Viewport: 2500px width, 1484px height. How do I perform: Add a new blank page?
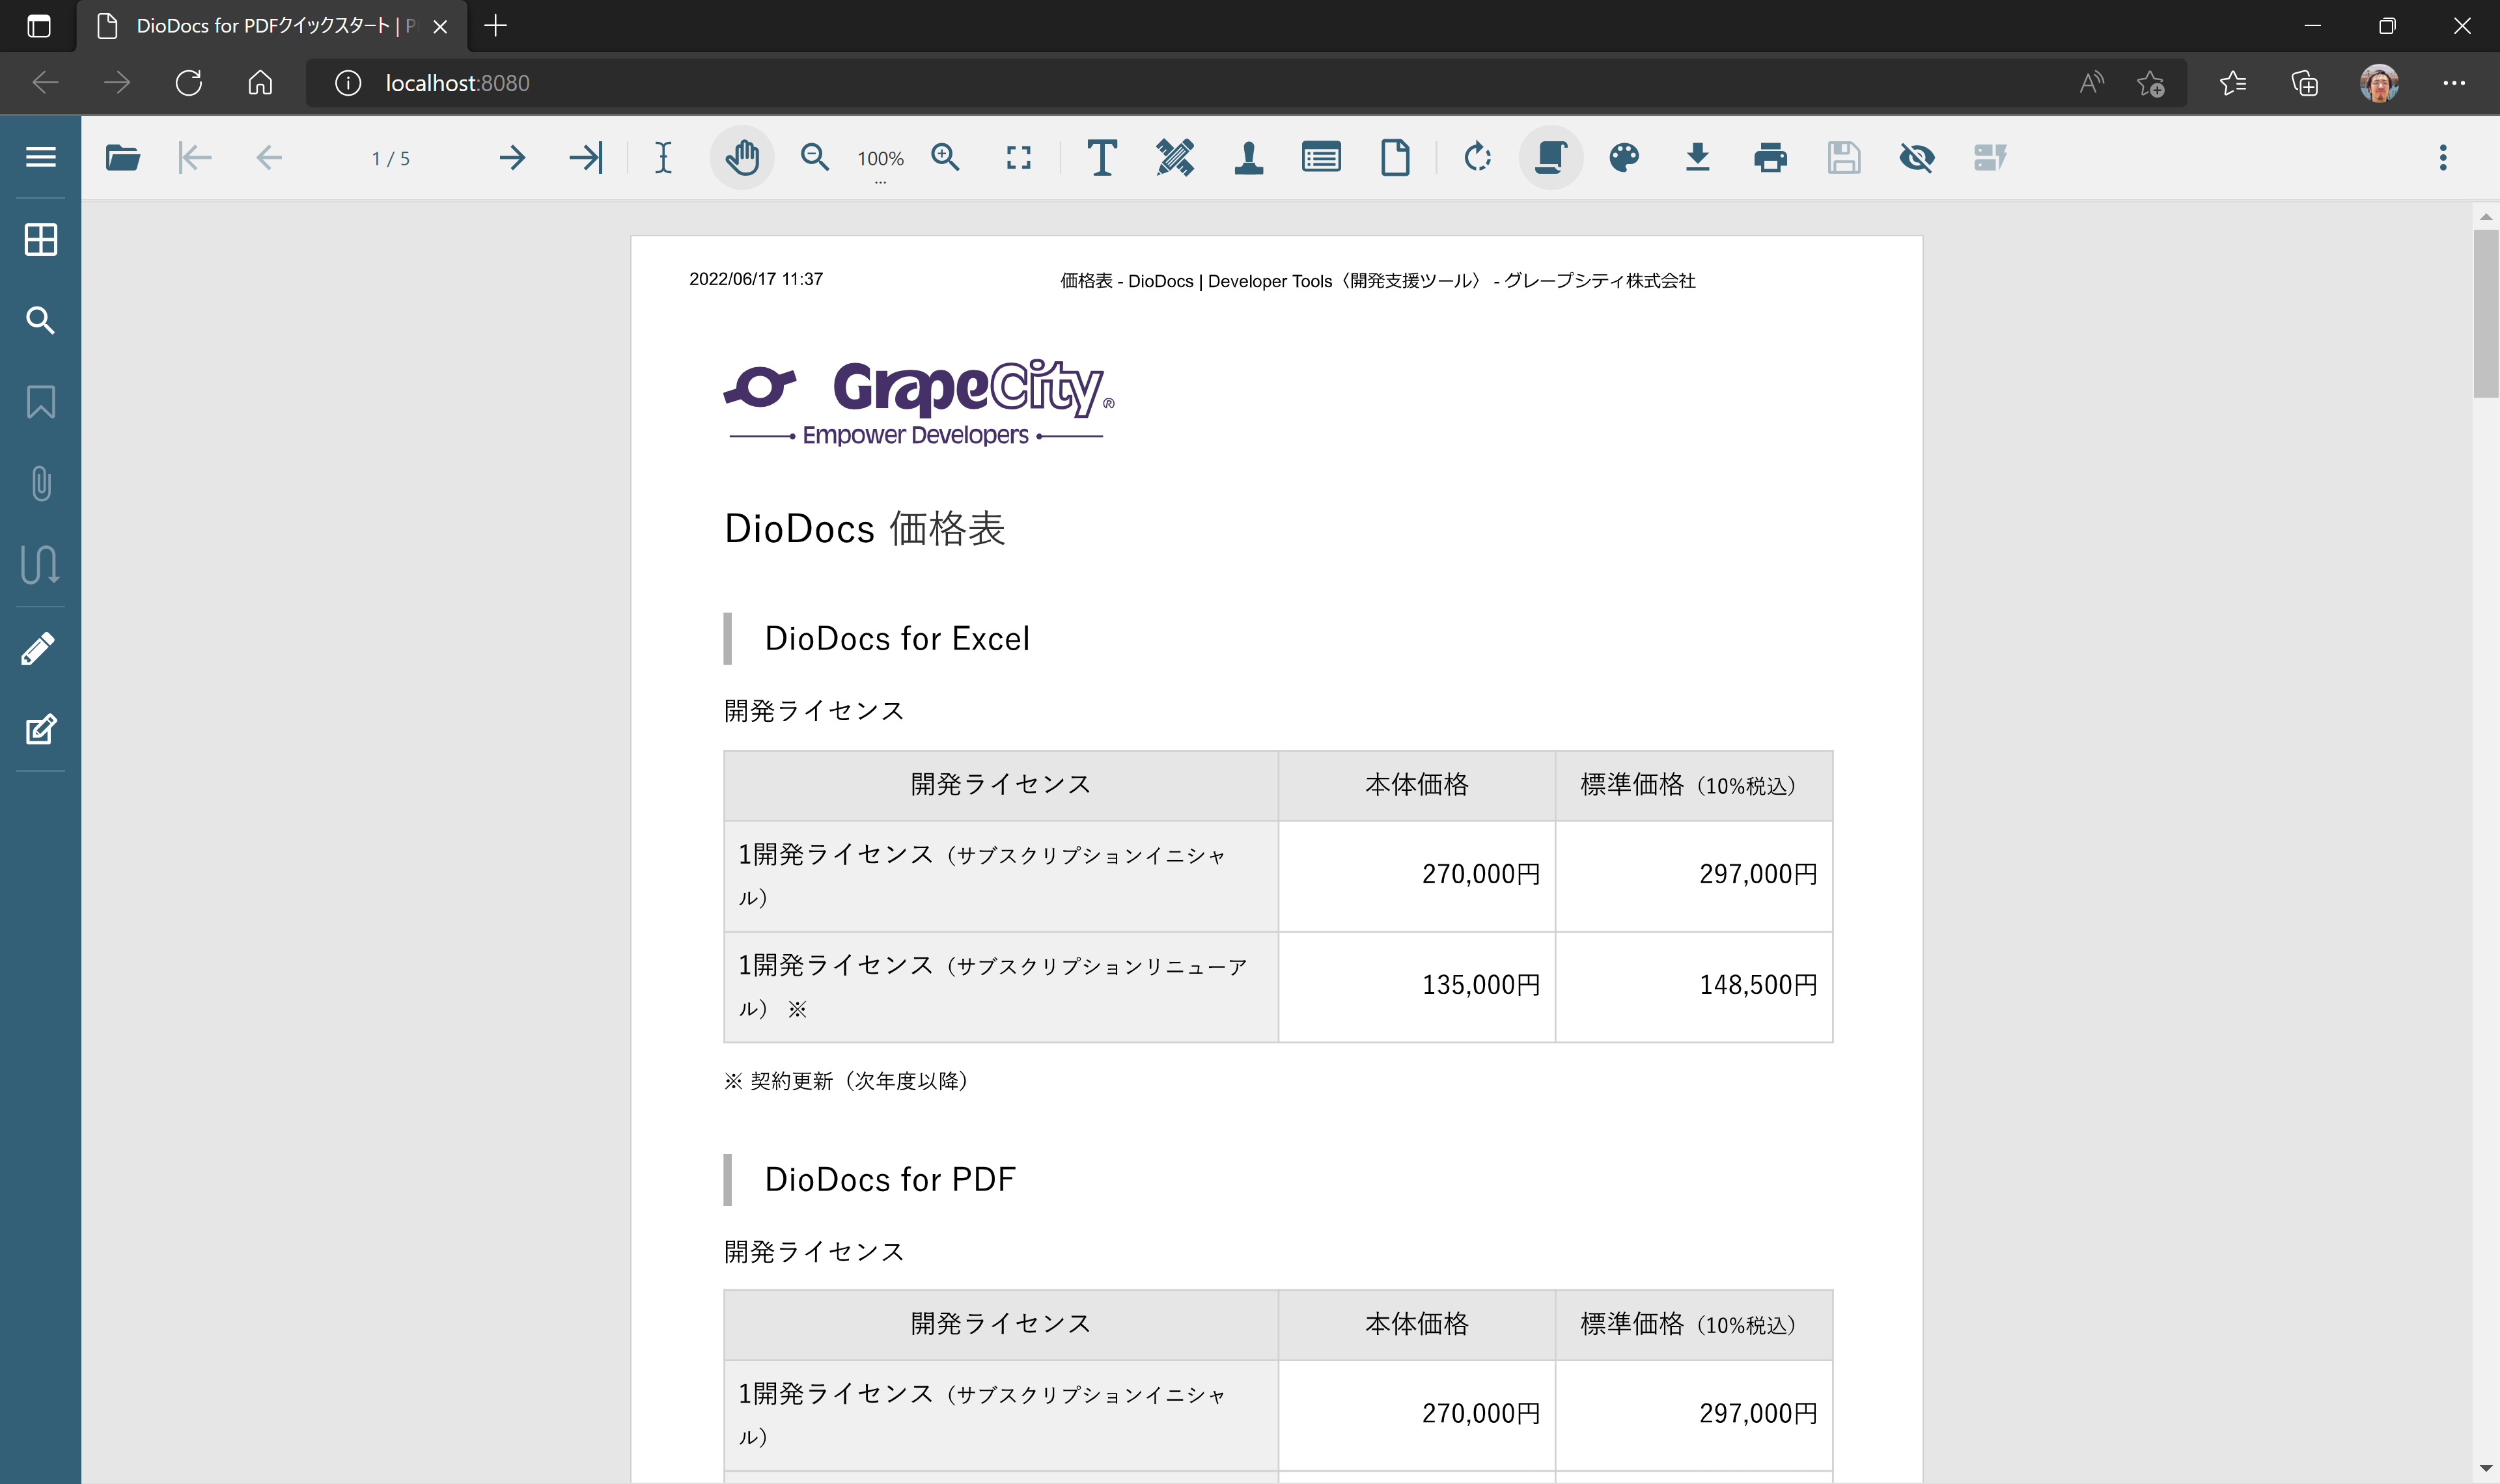click(1395, 157)
